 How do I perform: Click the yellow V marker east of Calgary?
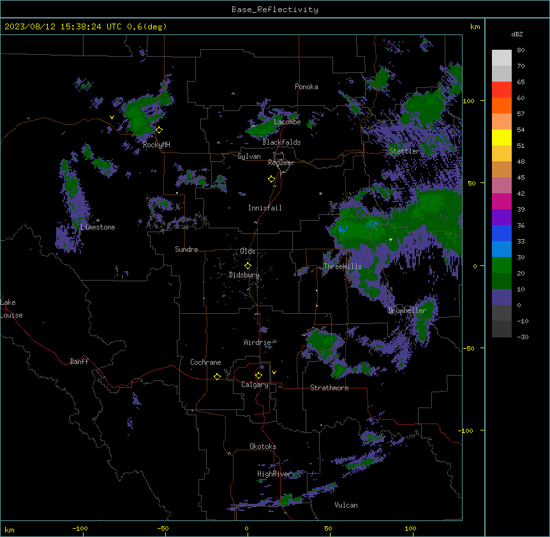274,372
